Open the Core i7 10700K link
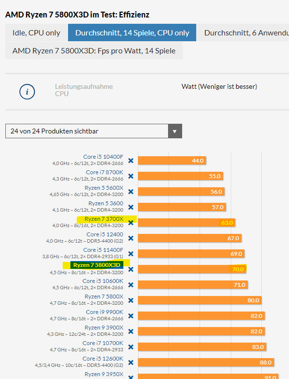 (103, 343)
